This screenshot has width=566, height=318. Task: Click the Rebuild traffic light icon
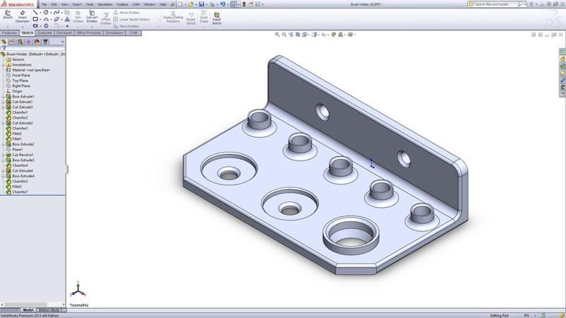244,4
